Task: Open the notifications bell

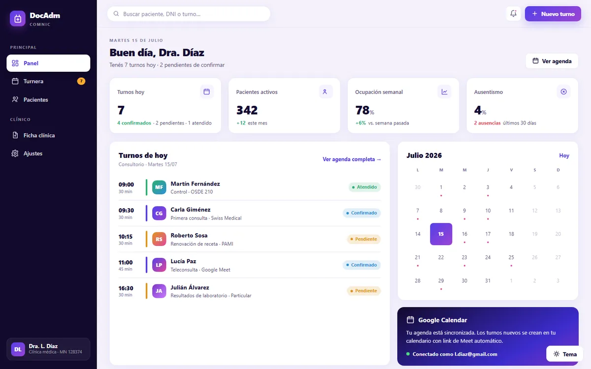Action: (513, 14)
